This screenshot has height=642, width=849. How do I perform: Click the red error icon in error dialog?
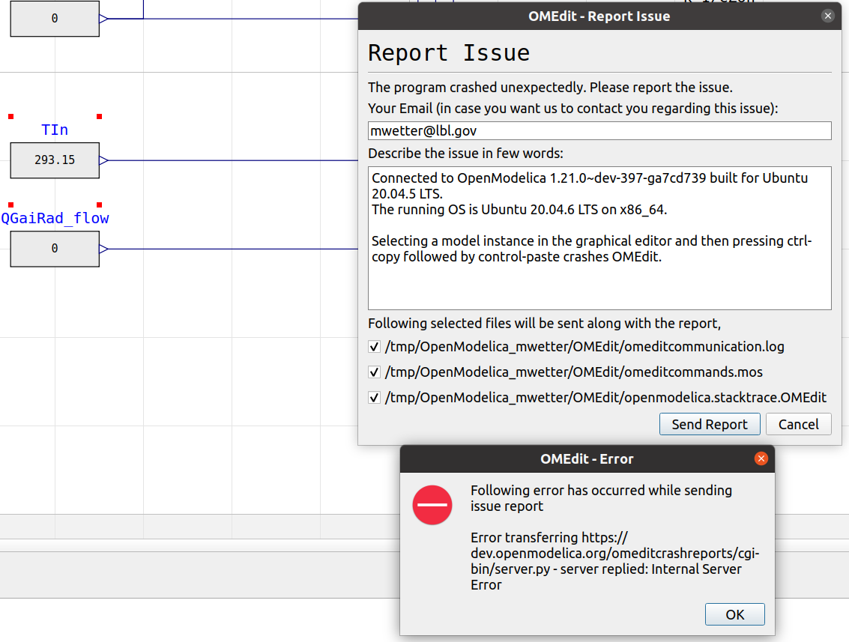[432, 505]
